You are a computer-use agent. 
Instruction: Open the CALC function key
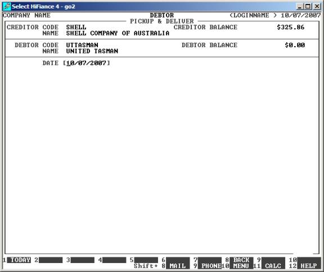[x=273, y=266]
